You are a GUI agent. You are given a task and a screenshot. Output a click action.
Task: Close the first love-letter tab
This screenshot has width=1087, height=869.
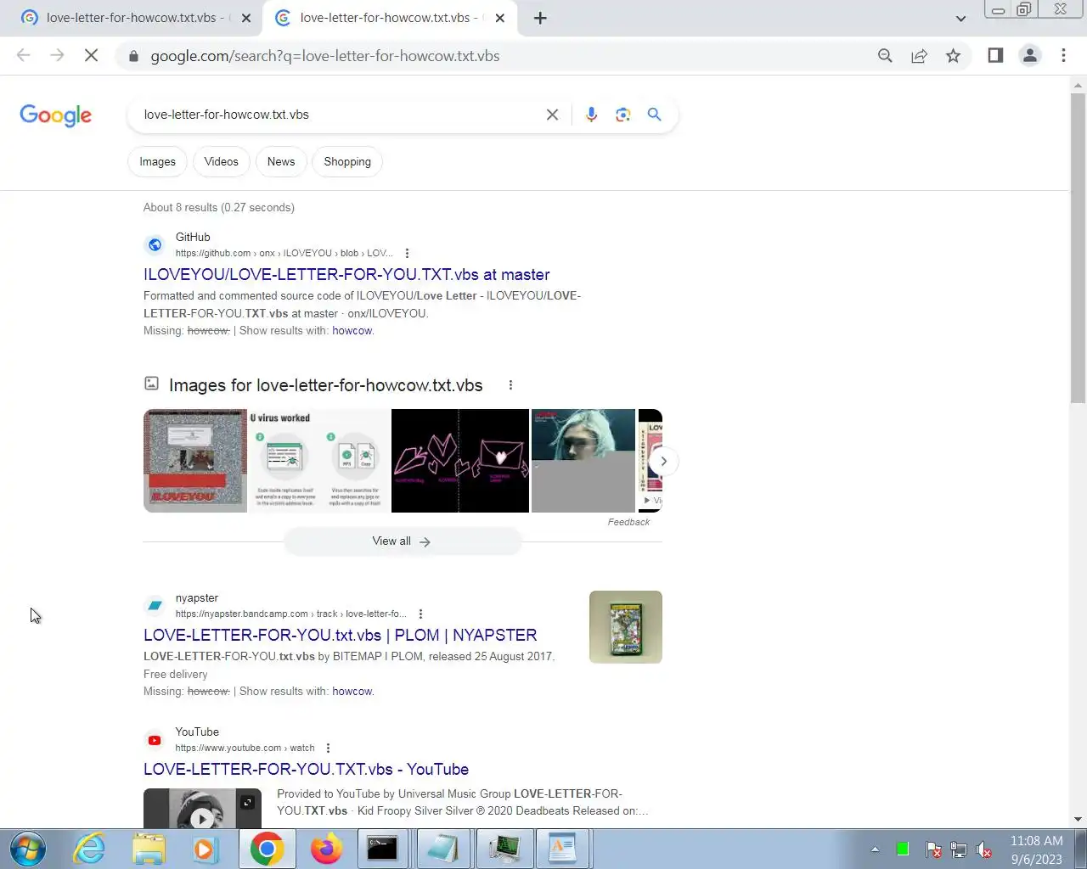click(246, 18)
